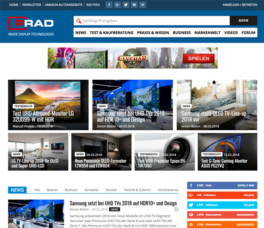This screenshot has height=228, width=264.
Task: Open Samsung HDR10+ article headline in news list
Action: 123,203
